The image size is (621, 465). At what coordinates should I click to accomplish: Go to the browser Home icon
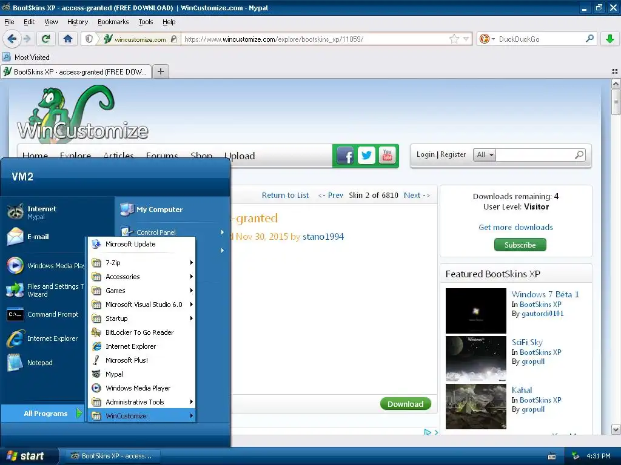pyautogui.click(x=68, y=39)
